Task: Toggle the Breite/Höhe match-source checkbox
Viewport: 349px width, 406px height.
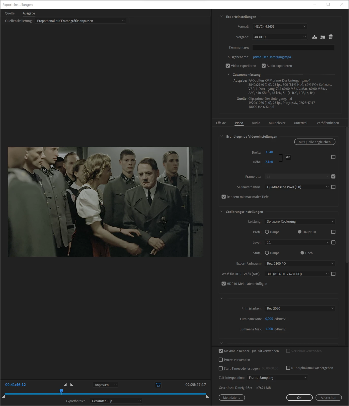Action: 333,157
